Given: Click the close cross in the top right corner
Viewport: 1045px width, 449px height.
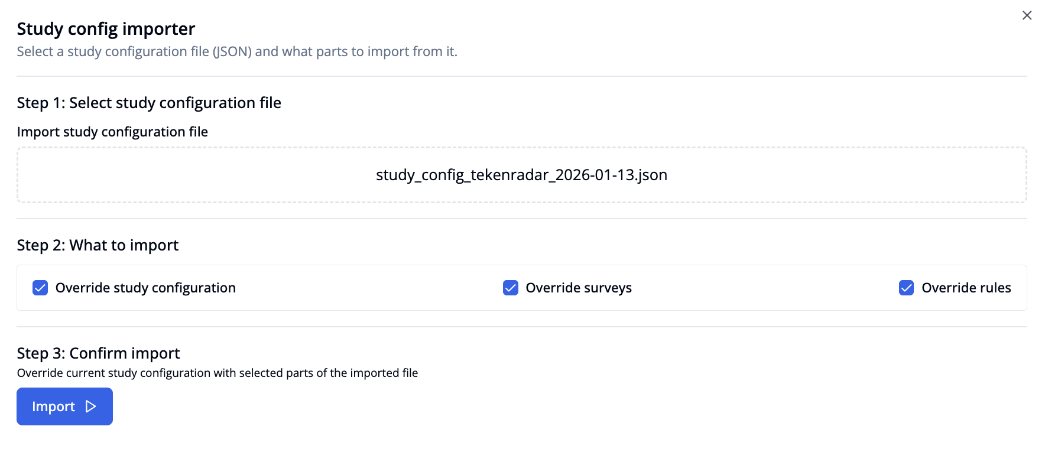Looking at the screenshot, I should 1027,15.
